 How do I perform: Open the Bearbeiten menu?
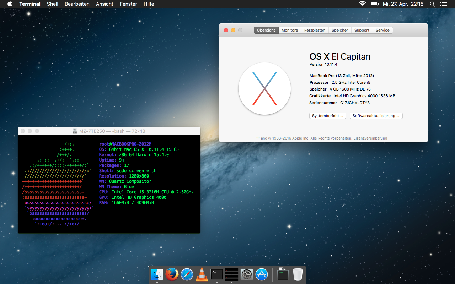tap(77, 4)
